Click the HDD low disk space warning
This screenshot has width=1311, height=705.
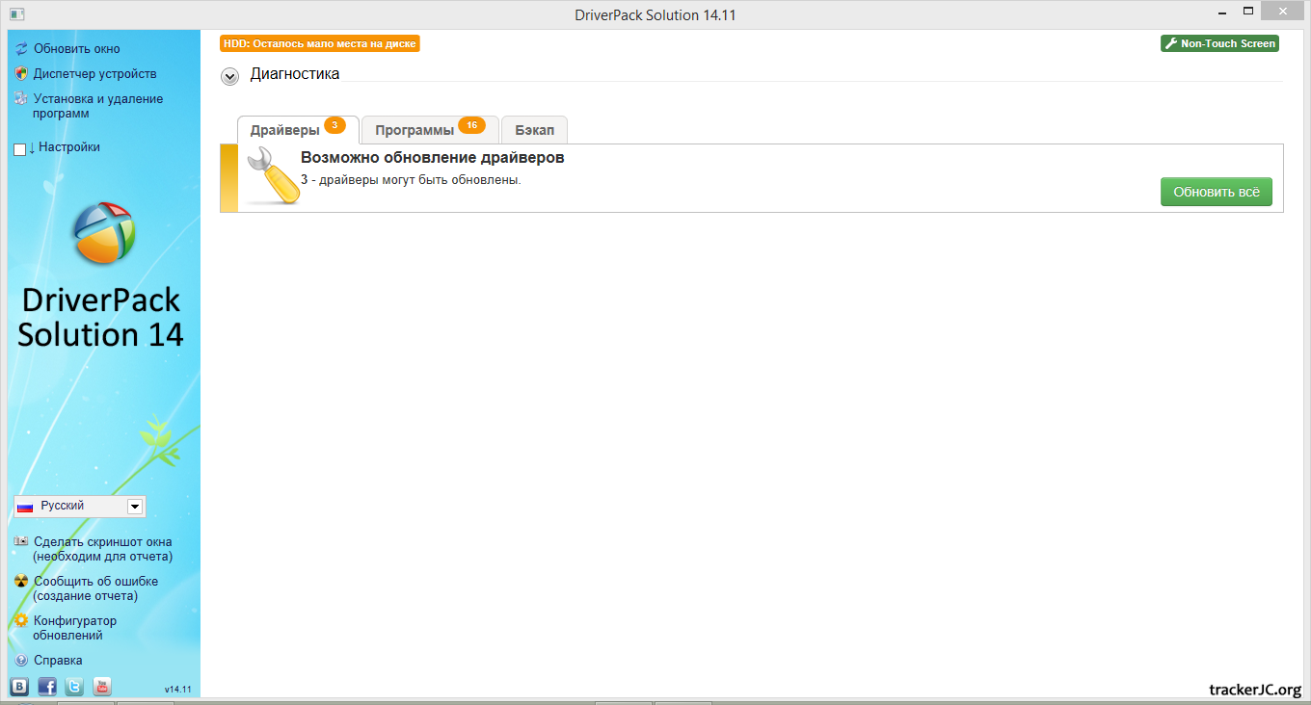320,43
